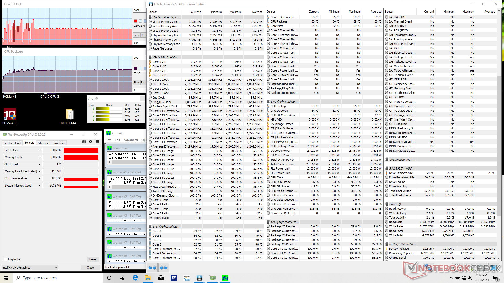Screen dimensions: 504x283
Task: Open PCMark 10 desktop shortcut
Action: click(x=10, y=116)
